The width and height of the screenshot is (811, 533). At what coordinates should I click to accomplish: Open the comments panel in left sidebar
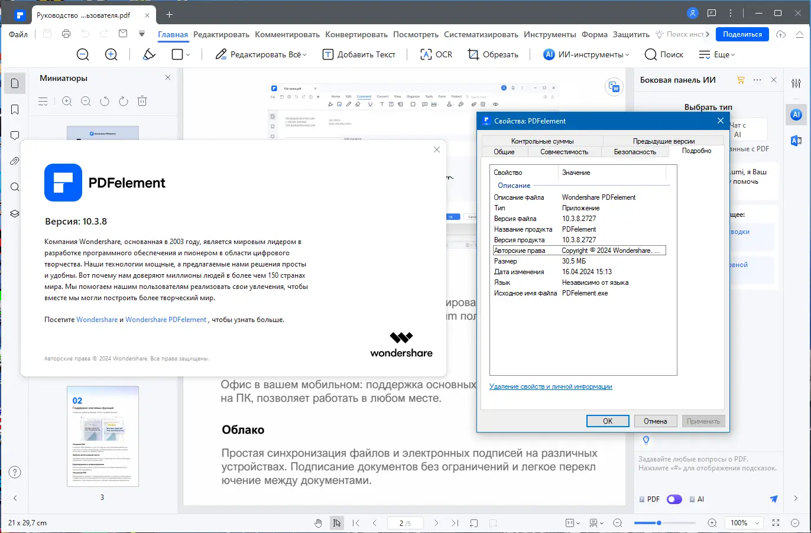(15, 135)
